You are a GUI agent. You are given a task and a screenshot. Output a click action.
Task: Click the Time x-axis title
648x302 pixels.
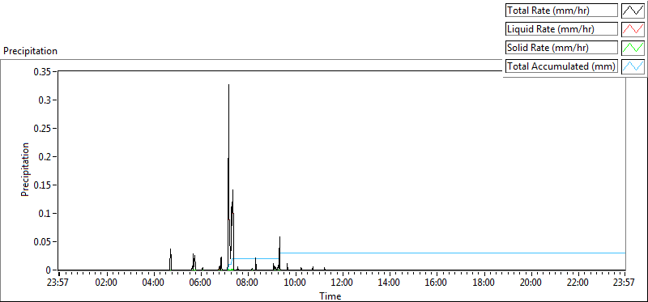coord(330,296)
